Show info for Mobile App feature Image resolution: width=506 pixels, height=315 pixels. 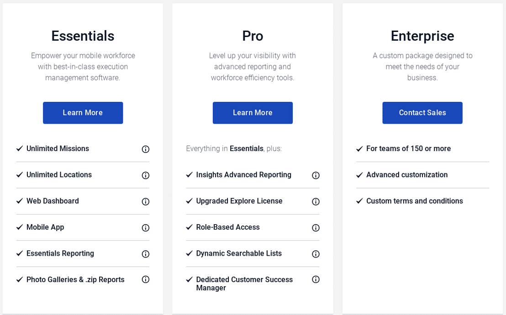pos(146,228)
